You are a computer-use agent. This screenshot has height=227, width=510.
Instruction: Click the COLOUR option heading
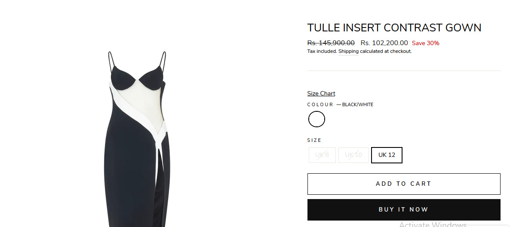point(320,105)
